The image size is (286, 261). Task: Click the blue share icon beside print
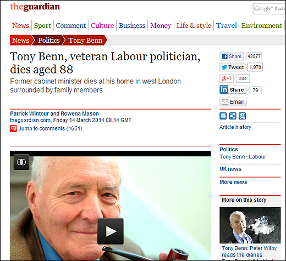point(233,116)
